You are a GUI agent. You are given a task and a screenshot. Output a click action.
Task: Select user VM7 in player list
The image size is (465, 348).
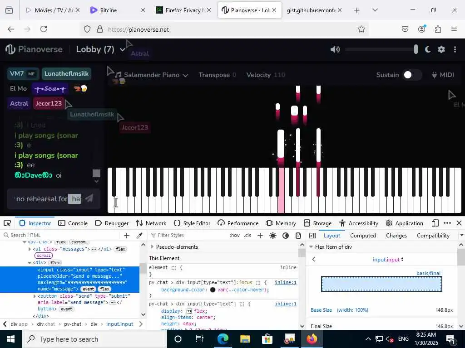pyautogui.click(x=23, y=74)
